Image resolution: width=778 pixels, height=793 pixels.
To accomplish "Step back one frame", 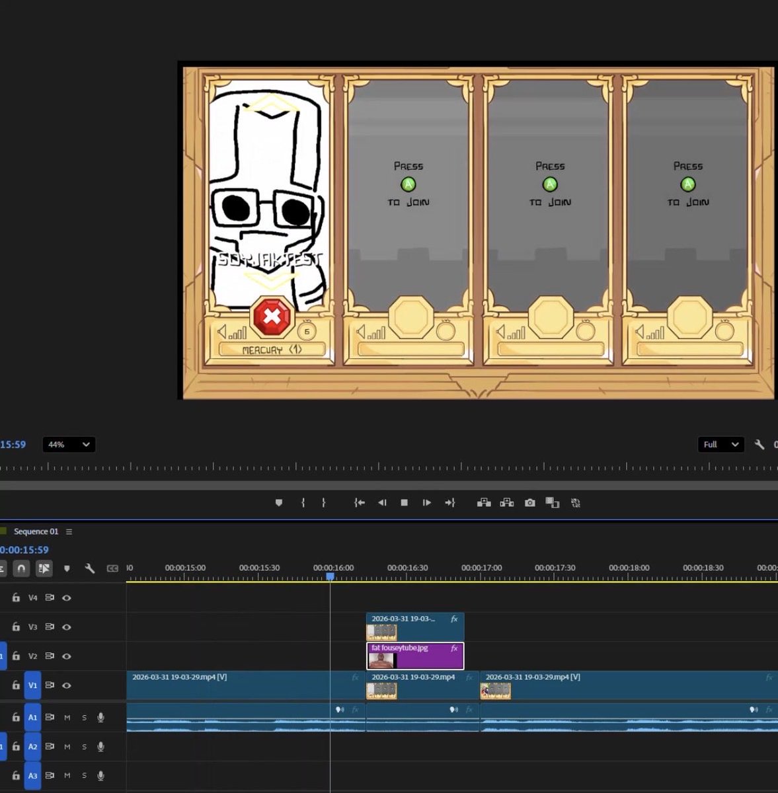I will 382,503.
